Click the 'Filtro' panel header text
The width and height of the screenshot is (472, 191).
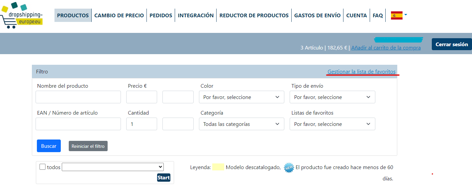click(42, 71)
